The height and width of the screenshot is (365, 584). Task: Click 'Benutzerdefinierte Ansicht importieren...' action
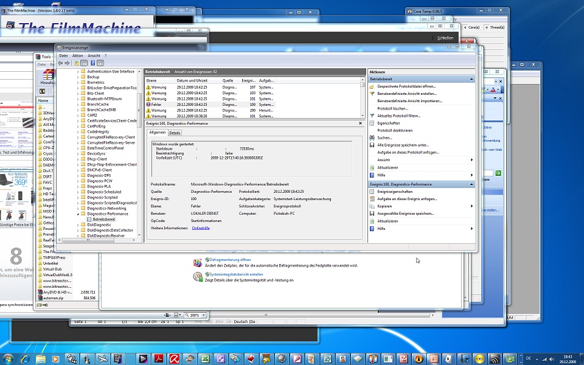409,102
